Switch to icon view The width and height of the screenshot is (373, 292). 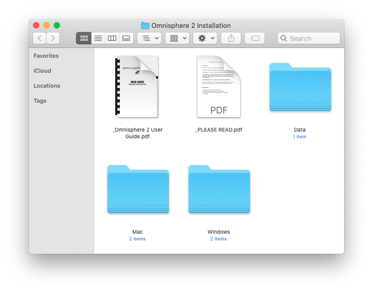click(x=84, y=38)
